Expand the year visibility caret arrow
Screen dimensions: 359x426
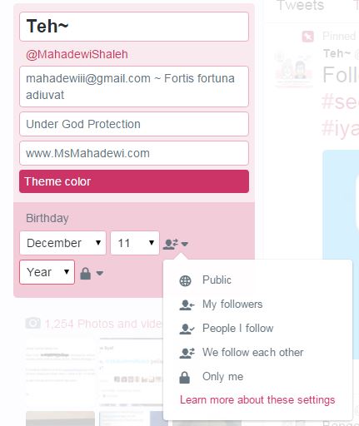point(100,273)
